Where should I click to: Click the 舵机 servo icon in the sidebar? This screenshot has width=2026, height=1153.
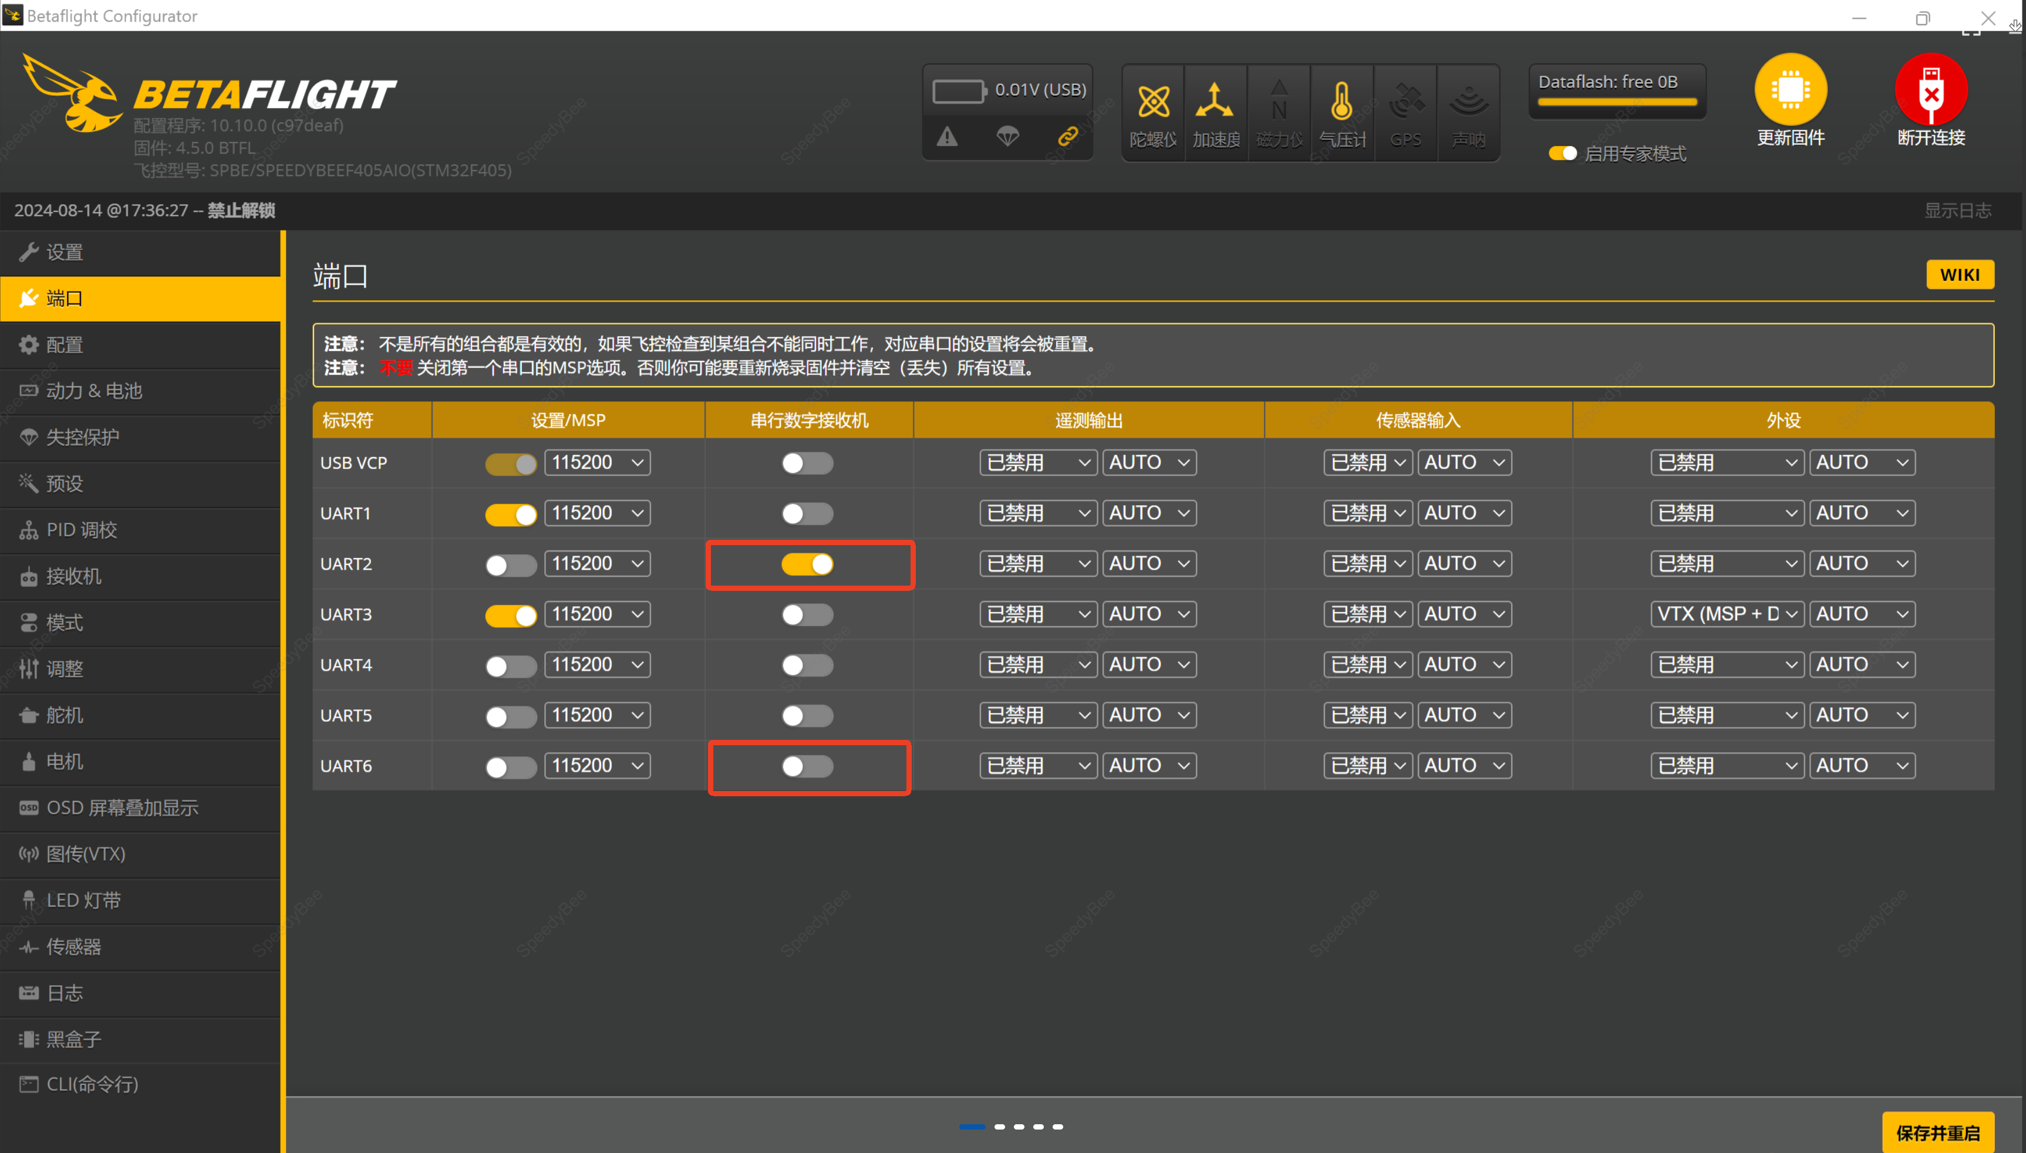[29, 716]
